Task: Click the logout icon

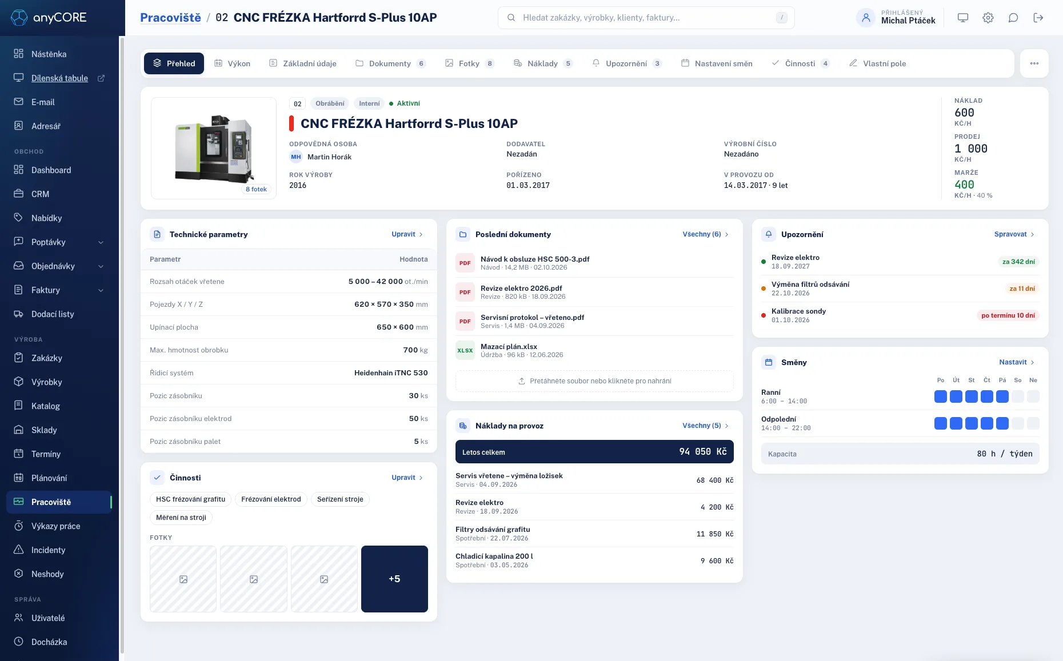Action: [x=1038, y=18]
